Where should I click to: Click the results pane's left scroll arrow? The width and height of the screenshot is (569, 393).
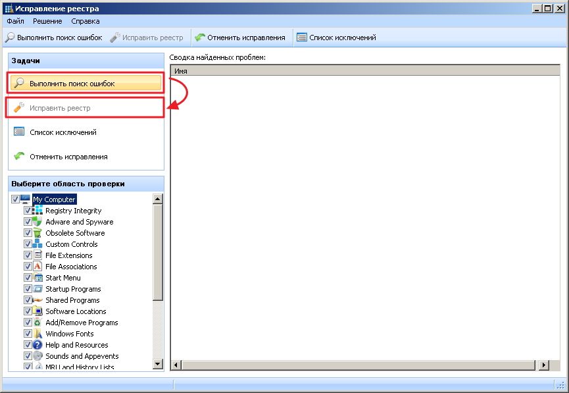(x=176, y=365)
